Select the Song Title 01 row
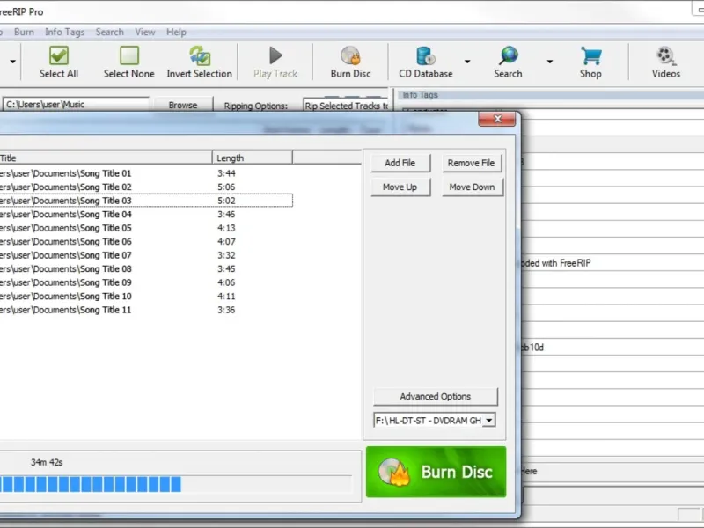This screenshot has height=528, width=704. click(146, 173)
